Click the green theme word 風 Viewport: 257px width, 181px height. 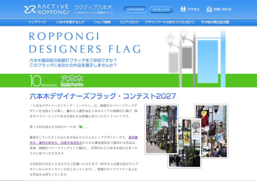tap(81, 127)
